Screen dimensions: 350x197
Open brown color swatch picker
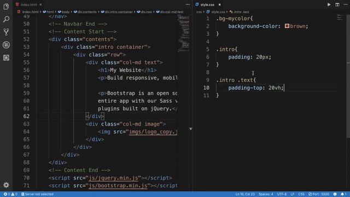point(287,26)
